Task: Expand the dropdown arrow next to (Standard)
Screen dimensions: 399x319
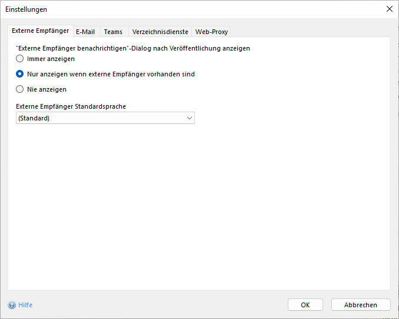Action: (189, 118)
